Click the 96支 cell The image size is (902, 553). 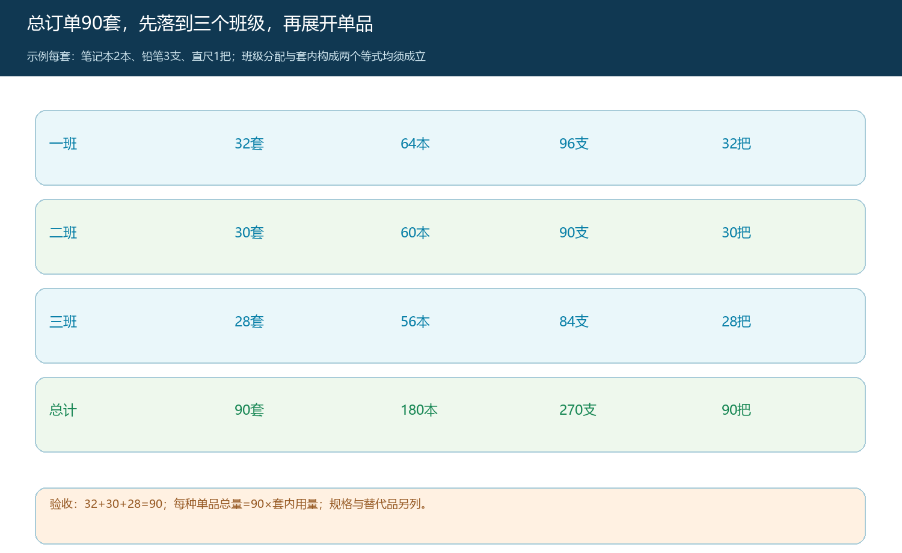click(x=574, y=144)
